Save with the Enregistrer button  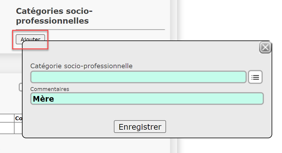click(x=140, y=127)
